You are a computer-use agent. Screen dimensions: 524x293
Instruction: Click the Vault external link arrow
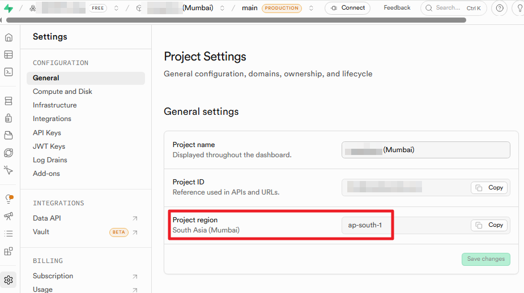135,232
